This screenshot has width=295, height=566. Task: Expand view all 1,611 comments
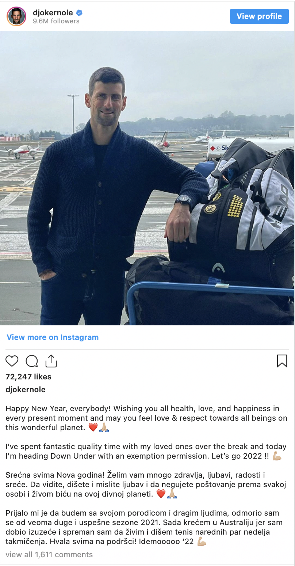click(49, 555)
